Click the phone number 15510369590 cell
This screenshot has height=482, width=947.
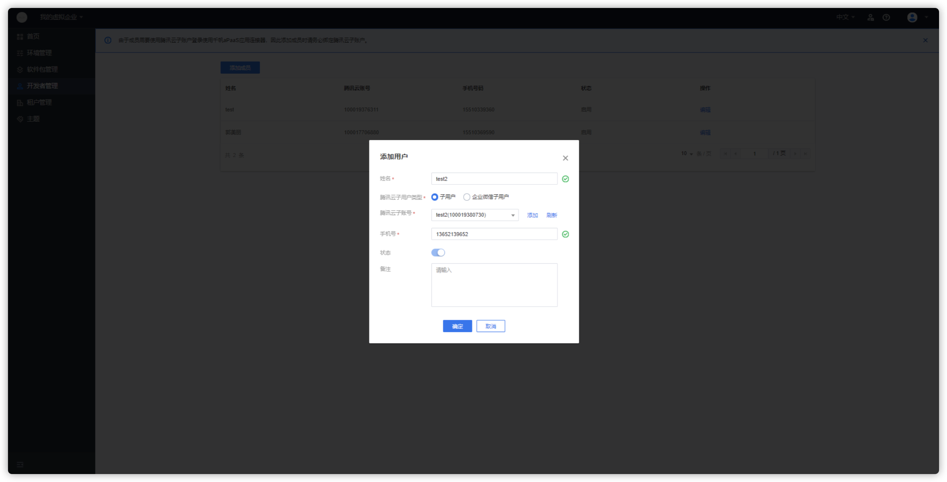[x=478, y=132]
